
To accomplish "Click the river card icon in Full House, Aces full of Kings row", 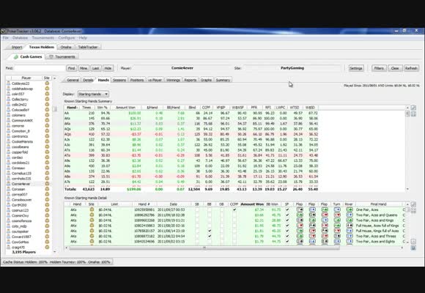I will point(350,226).
